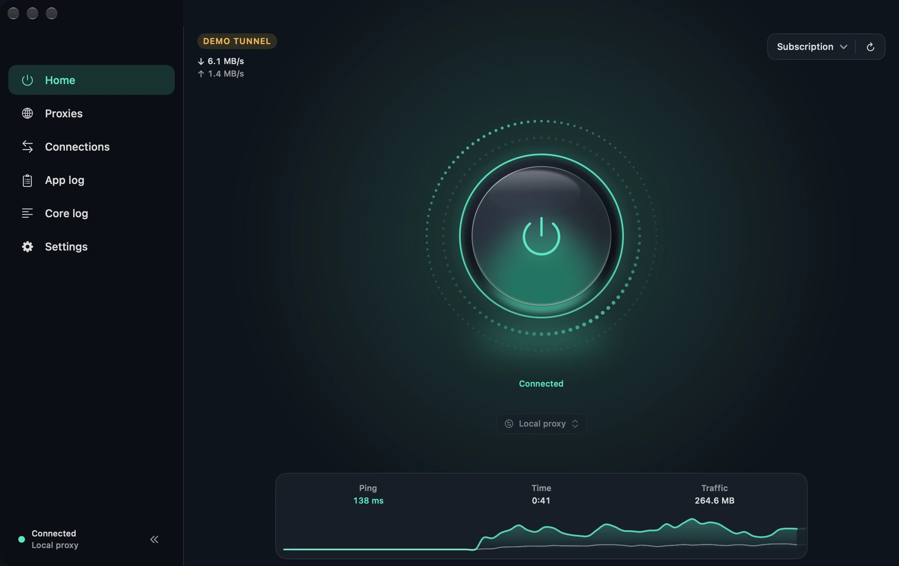Click the Local proxy text in sidebar footer

pyautogui.click(x=55, y=545)
